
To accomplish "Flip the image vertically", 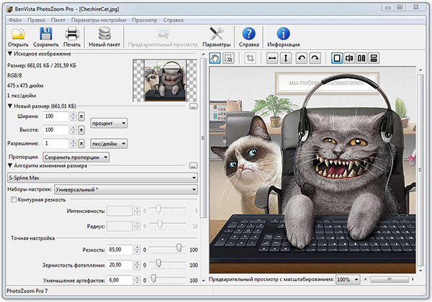I will (x=286, y=58).
